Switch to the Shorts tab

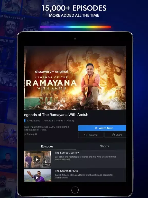click(x=105, y=146)
